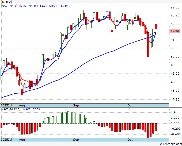The height and width of the screenshot is (146, 182).
Task: Click the Aug label on MACD axis
Action: (x=22, y=140)
